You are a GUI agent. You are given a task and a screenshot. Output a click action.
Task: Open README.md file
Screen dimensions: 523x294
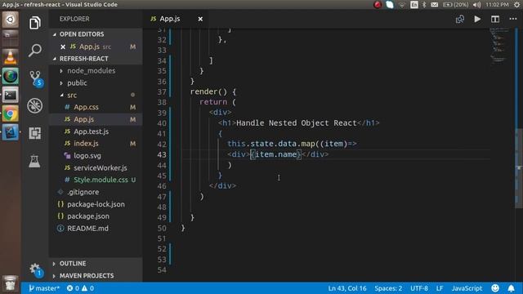[96, 229]
